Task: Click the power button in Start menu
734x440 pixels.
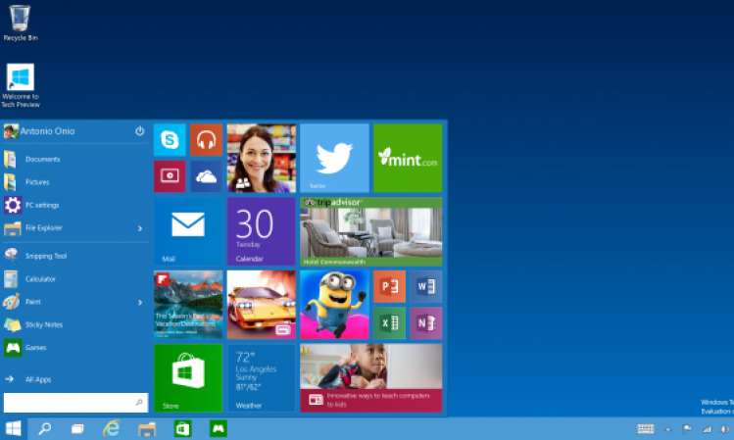Action: tap(139, 130)
